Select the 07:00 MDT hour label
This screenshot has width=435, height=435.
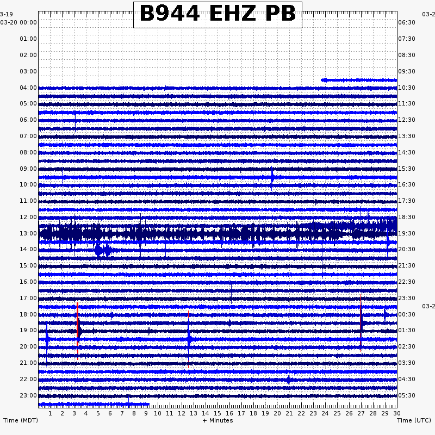(x=28, y=136)
